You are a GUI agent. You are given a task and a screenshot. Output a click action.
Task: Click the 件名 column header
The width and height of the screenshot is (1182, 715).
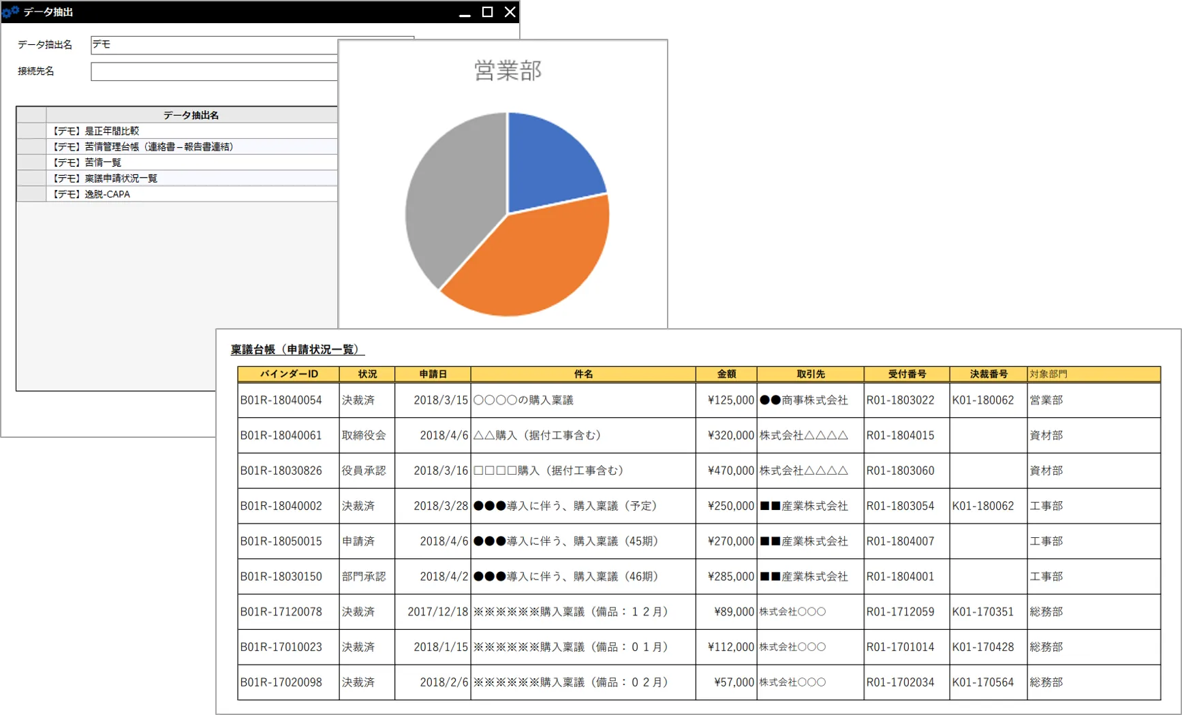pyautogui.click(x=583, y=374)
